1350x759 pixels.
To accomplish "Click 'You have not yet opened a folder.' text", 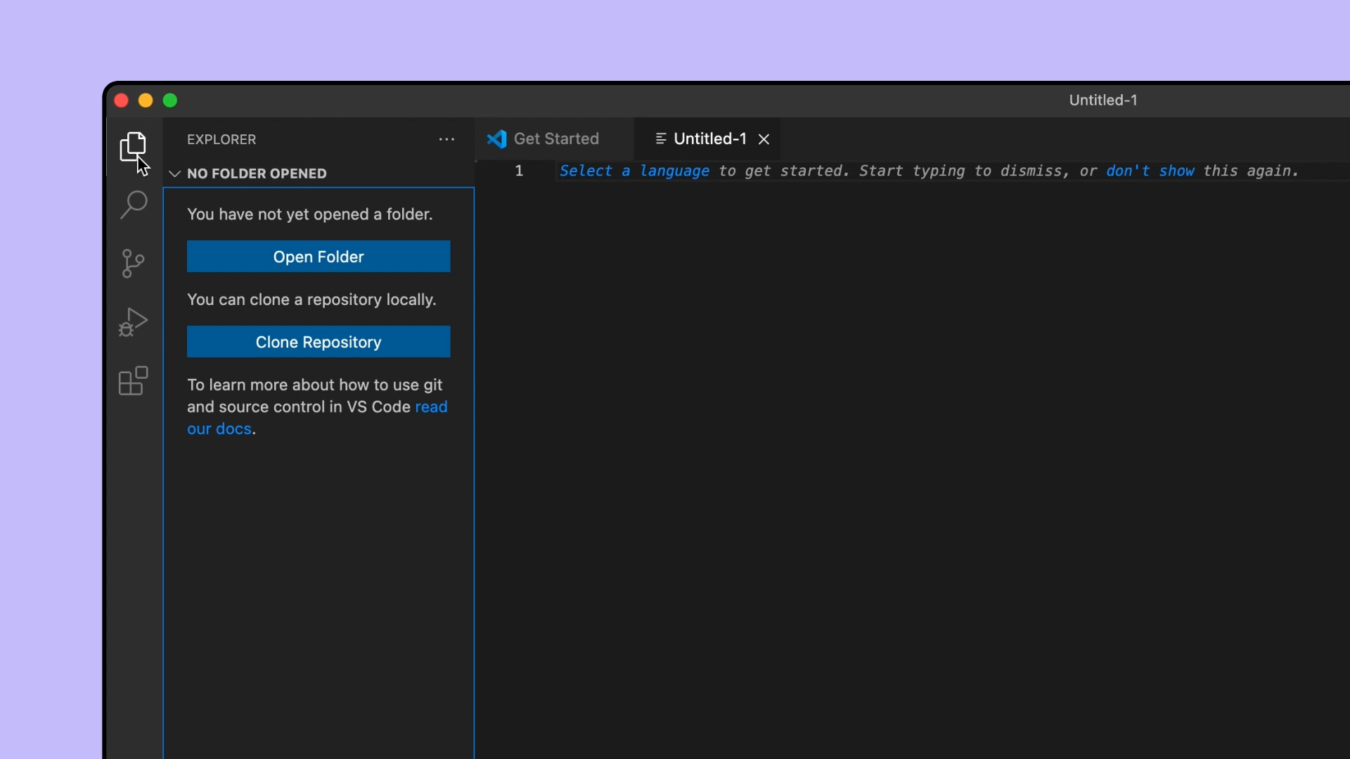I will click(310, 214).
